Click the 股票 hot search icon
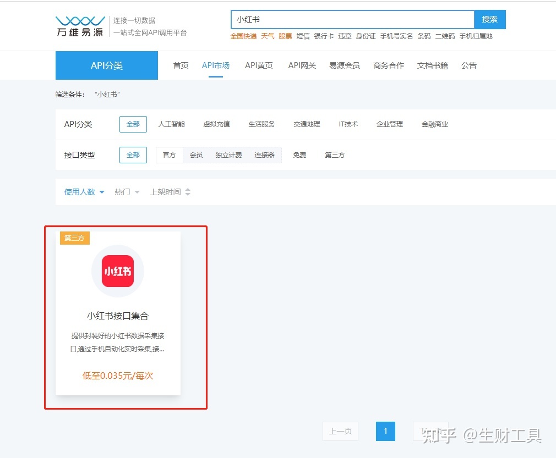 coord(285,36)
